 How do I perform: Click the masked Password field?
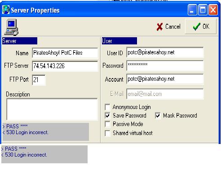pyautogui.click(x=165, y=65)
